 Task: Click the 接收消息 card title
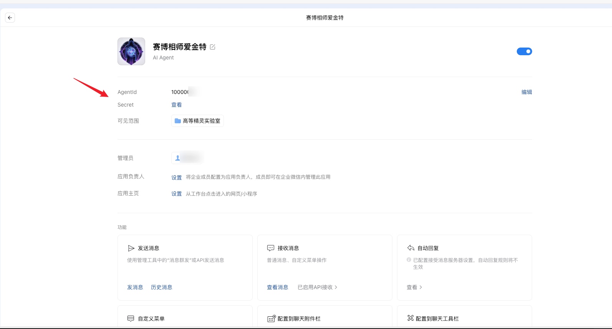(x=288, y=248)
